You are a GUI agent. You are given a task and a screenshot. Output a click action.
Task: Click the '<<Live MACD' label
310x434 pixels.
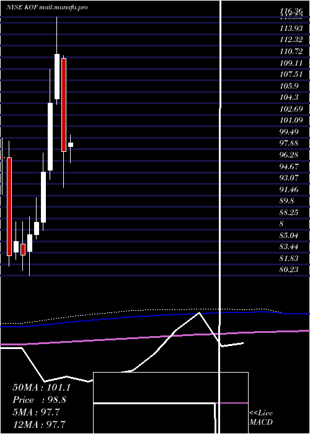[261, 417]
